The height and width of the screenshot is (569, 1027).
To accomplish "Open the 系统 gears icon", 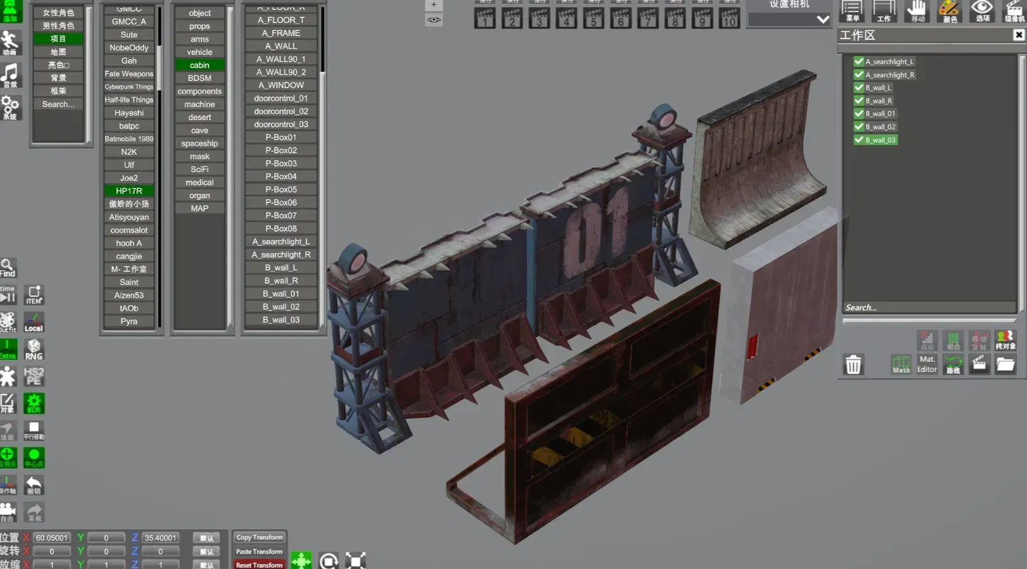I will [x=11, y=108].
